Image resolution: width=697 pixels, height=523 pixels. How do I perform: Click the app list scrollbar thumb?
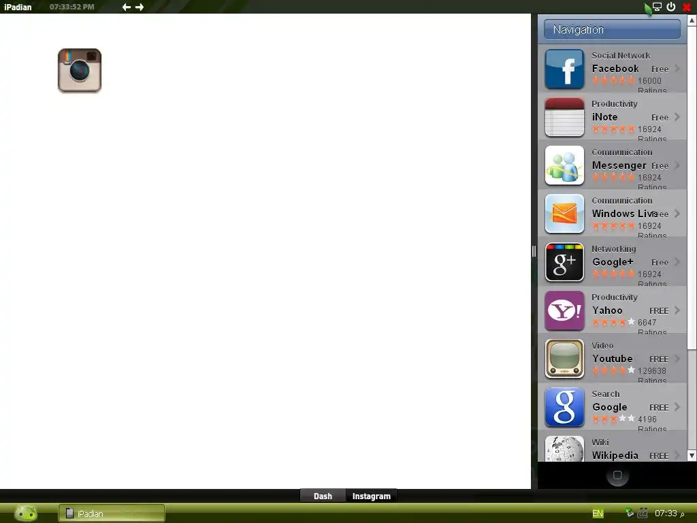pos(692,187)
